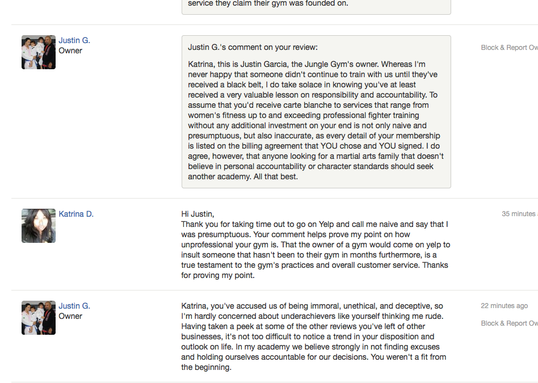Click Justin G. name link on latest reply
The image size is (538, 383).
[74, 306]
